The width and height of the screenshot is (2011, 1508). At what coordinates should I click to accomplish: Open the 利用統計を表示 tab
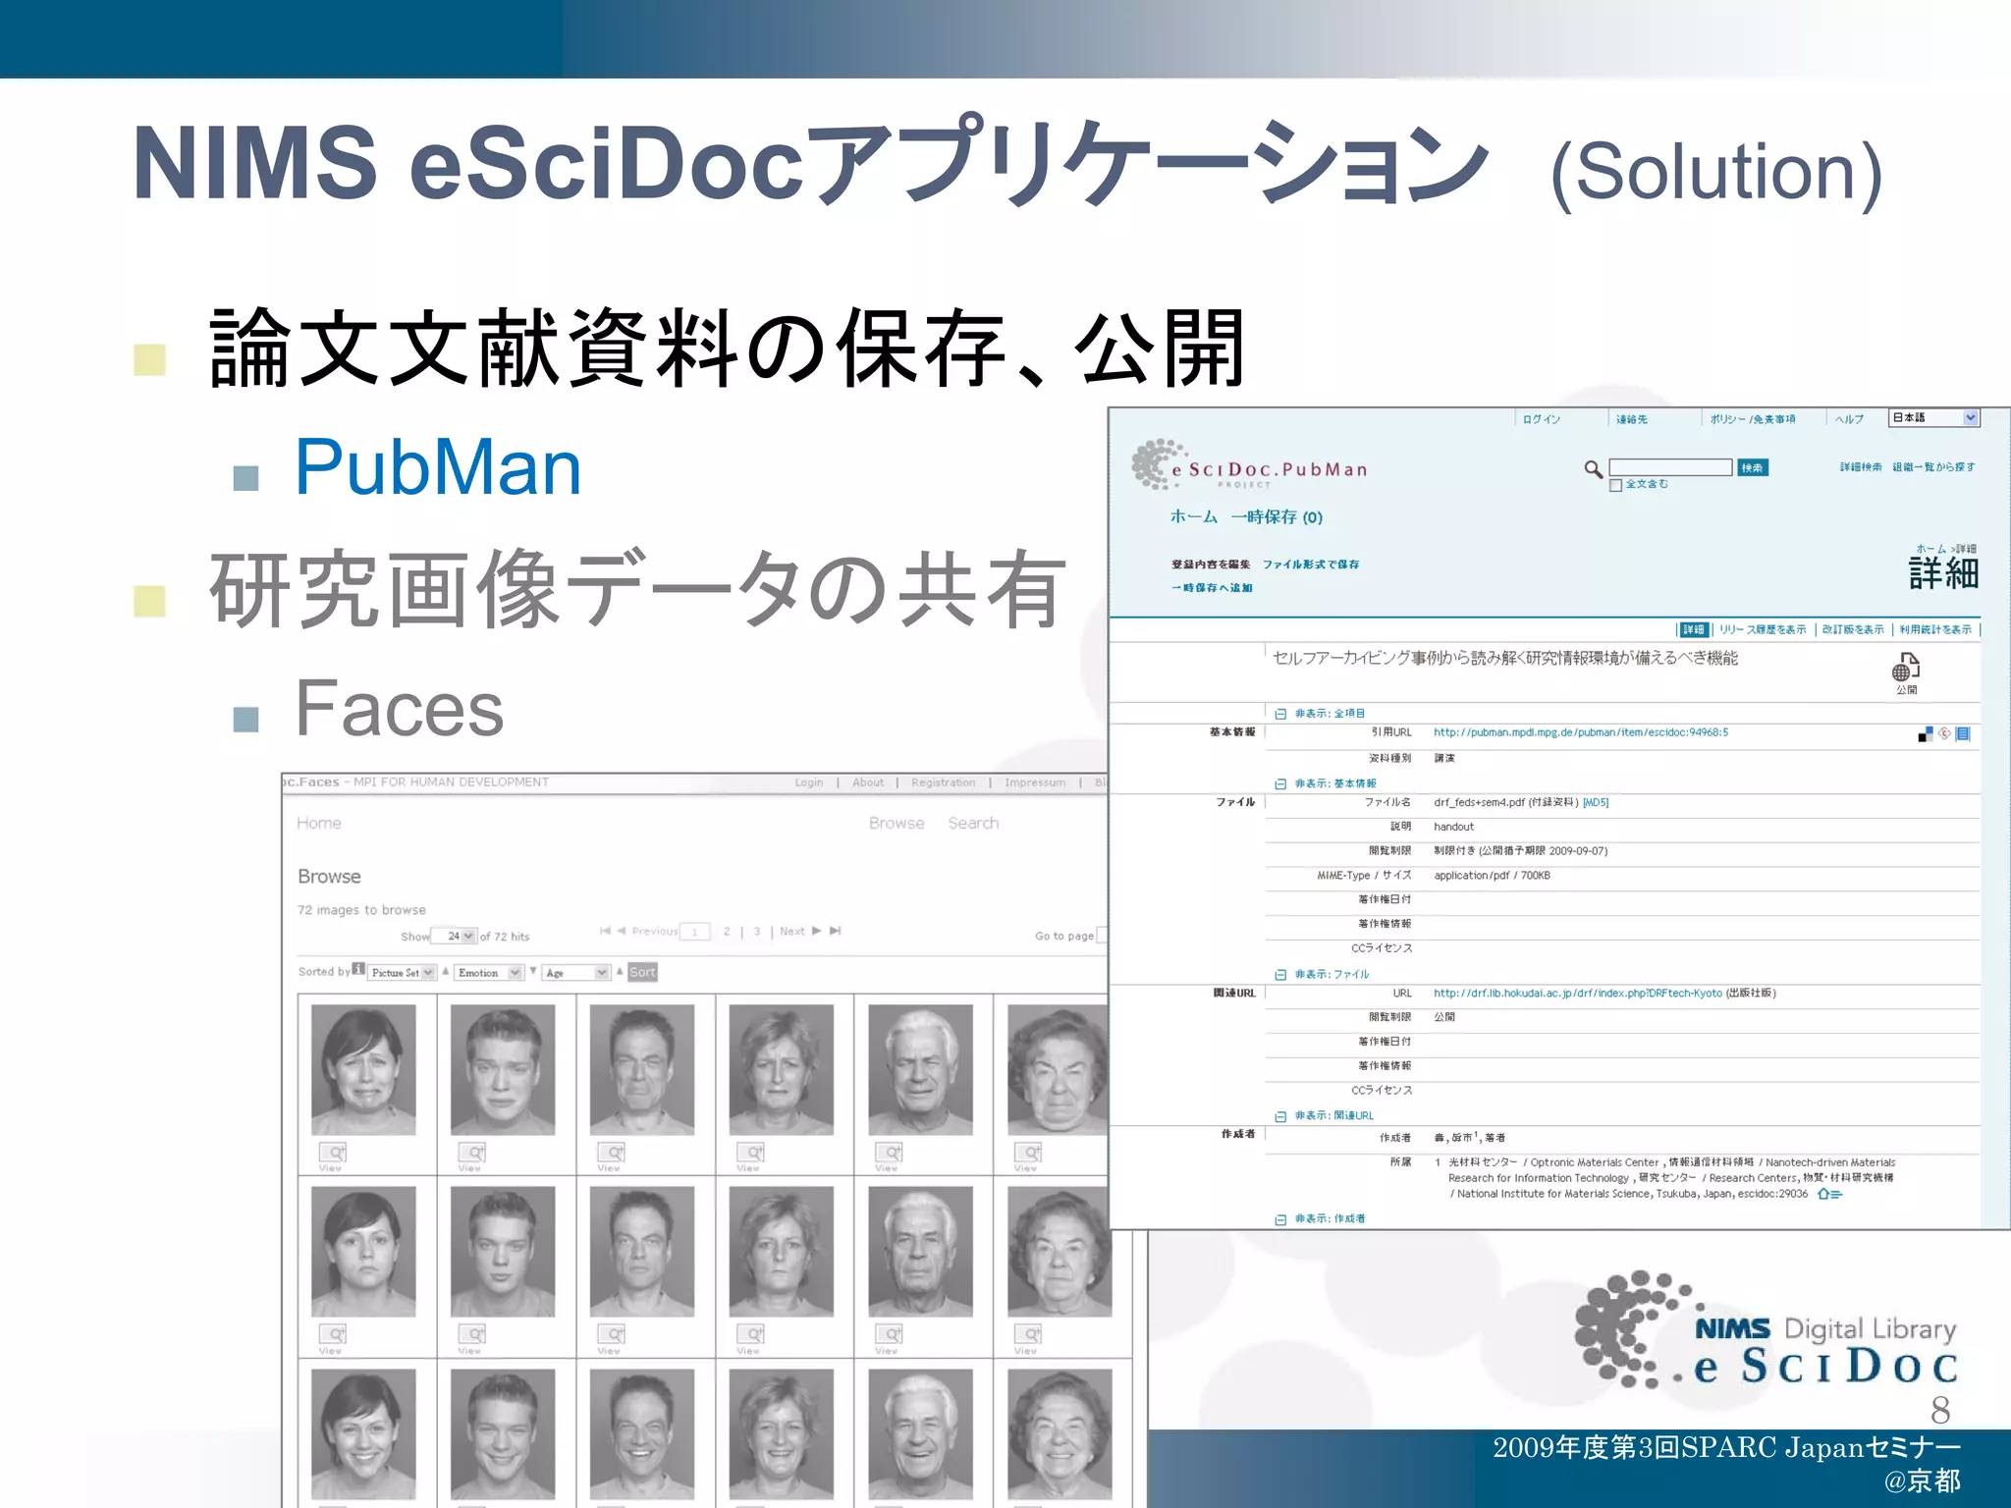1935,629
